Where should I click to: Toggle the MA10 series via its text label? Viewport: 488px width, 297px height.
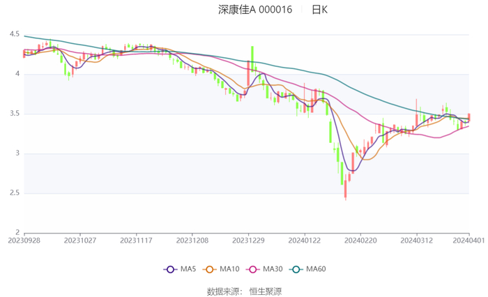[230, 269]
